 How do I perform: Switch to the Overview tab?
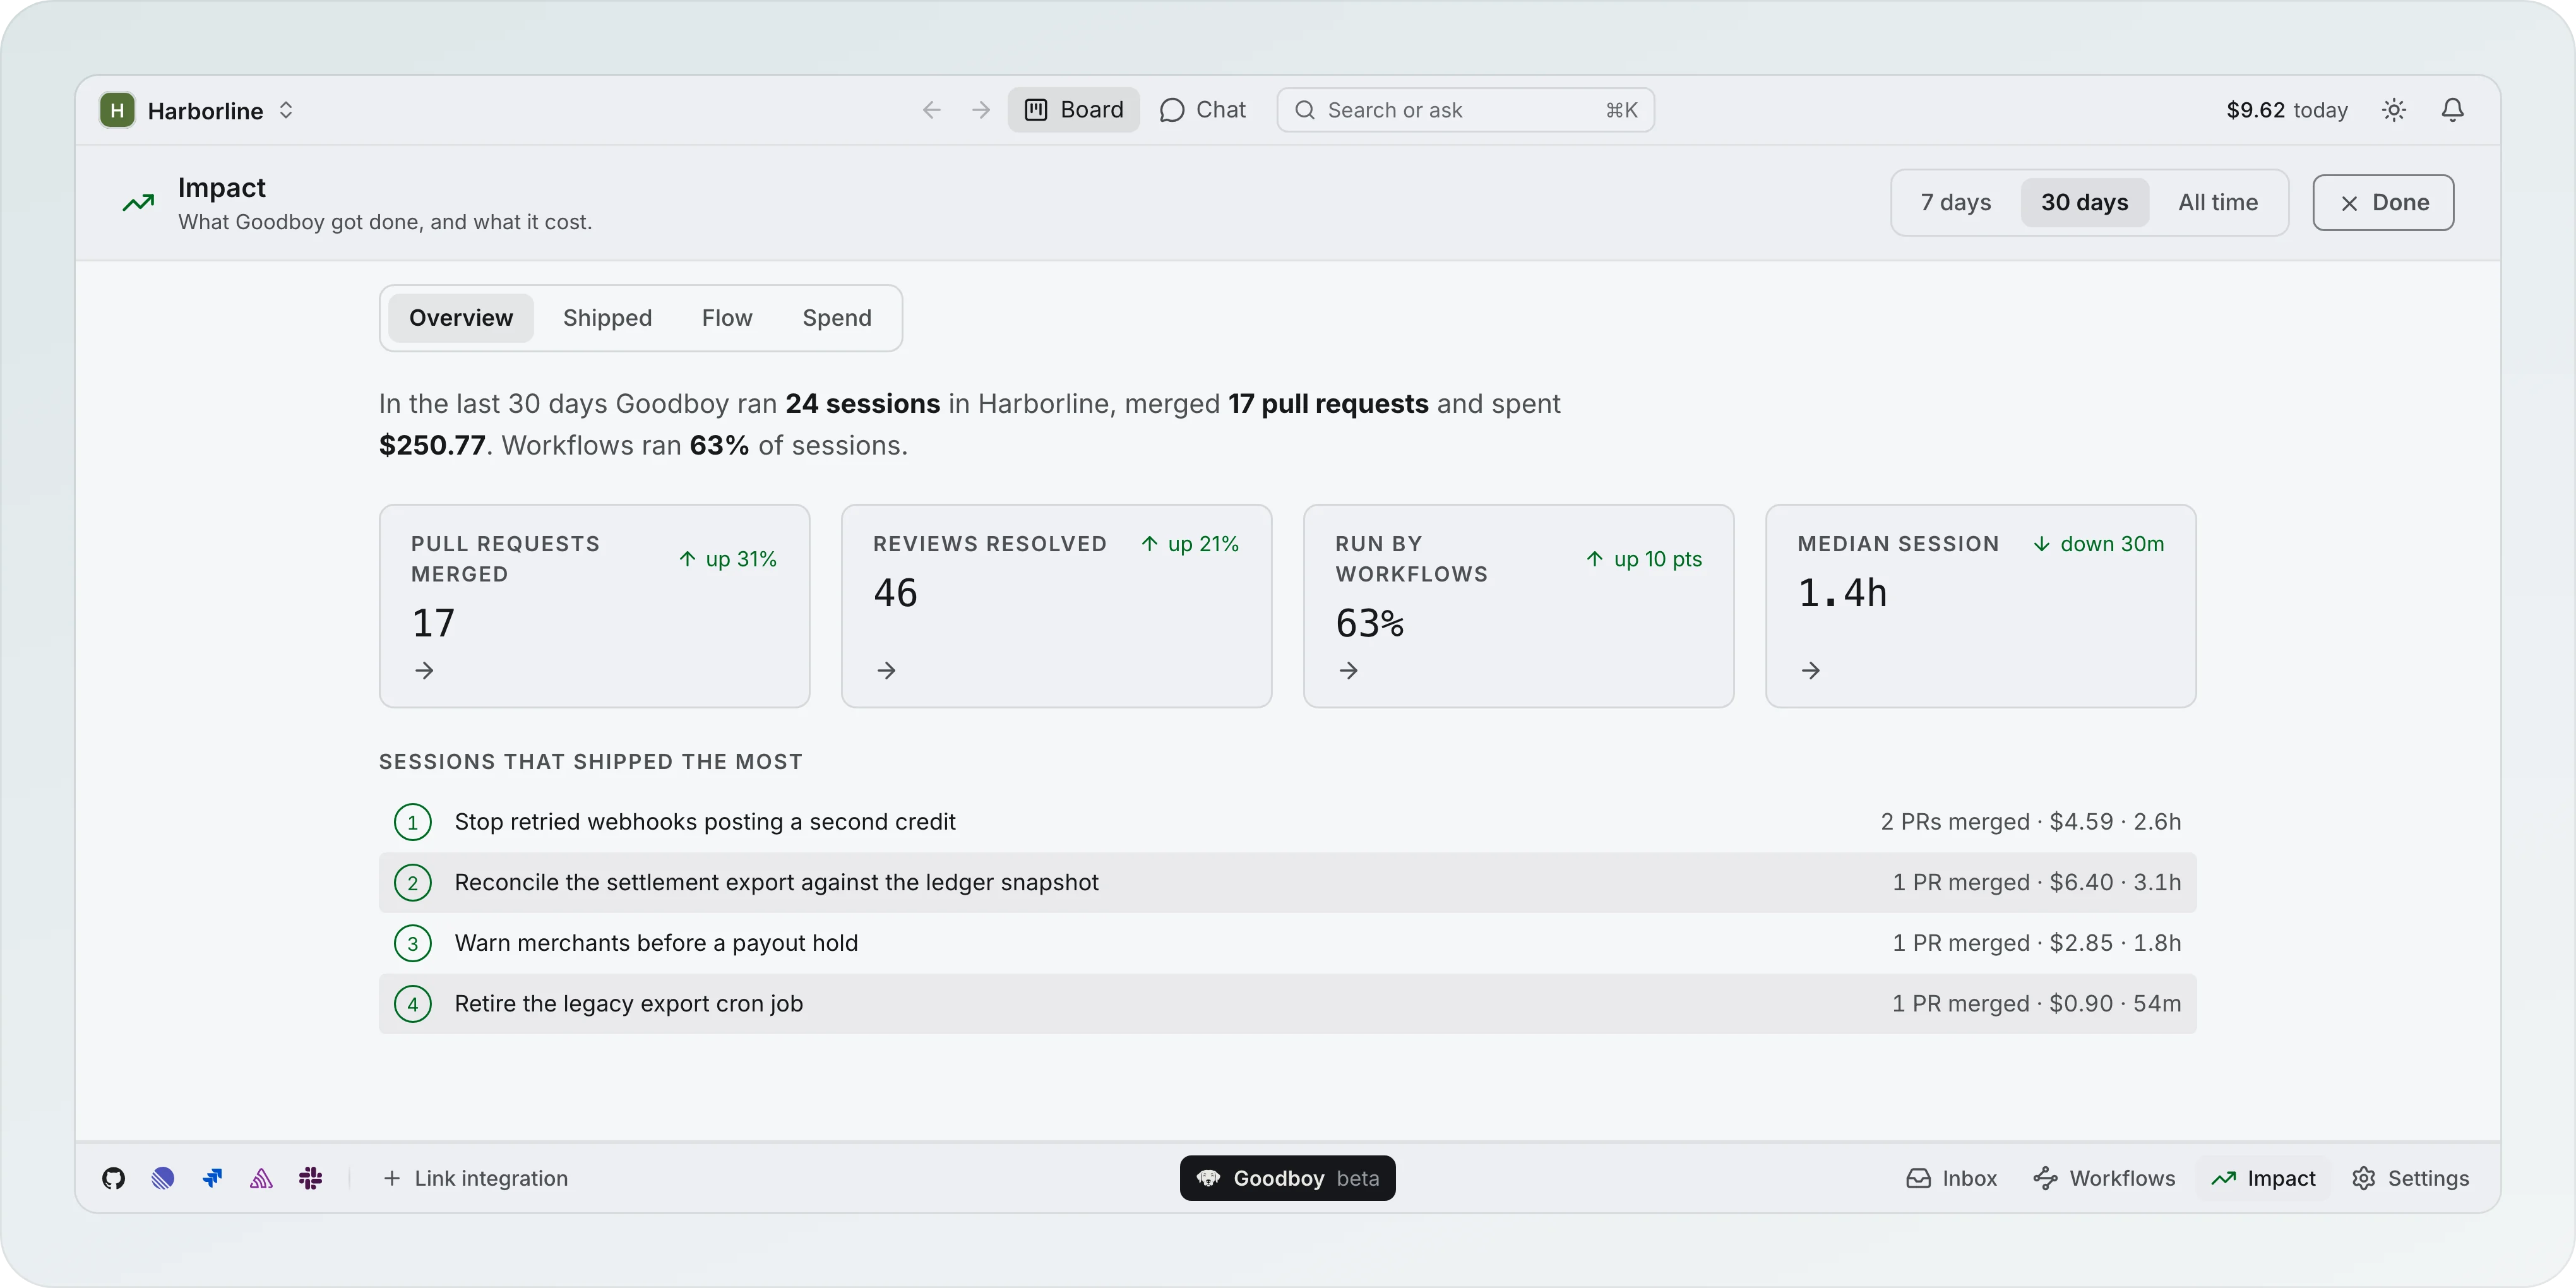(x=461, y=318)
